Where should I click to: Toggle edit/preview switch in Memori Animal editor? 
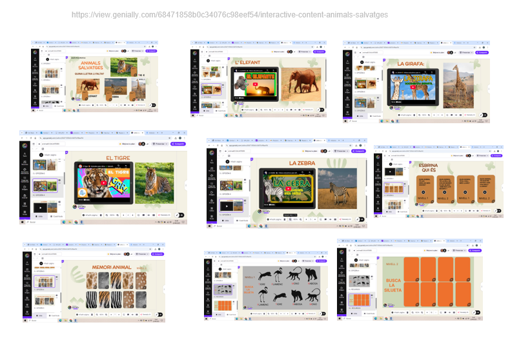point(159,315)
